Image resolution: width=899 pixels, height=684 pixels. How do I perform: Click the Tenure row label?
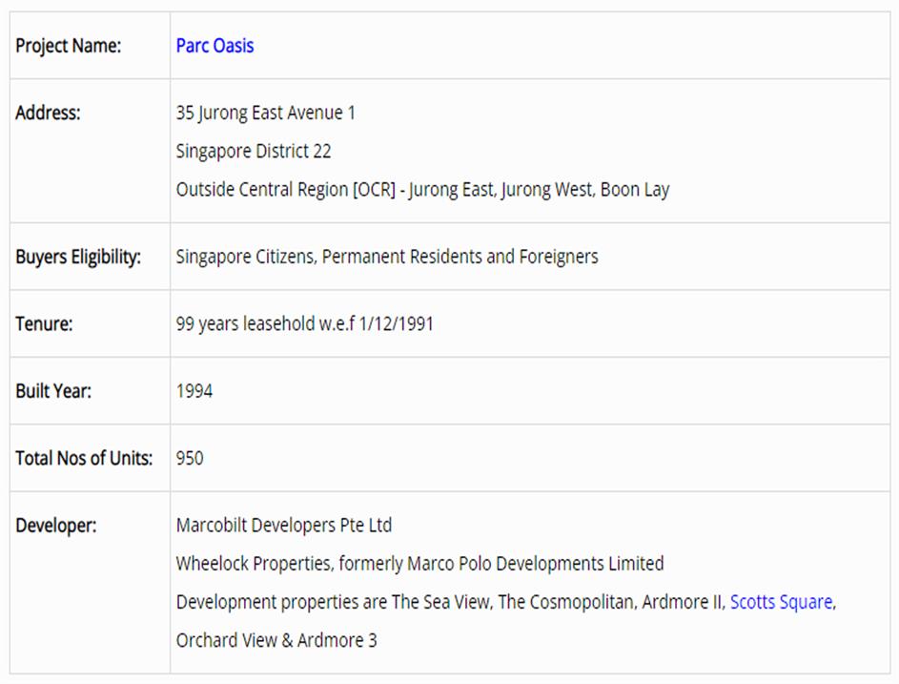(44, 323)
